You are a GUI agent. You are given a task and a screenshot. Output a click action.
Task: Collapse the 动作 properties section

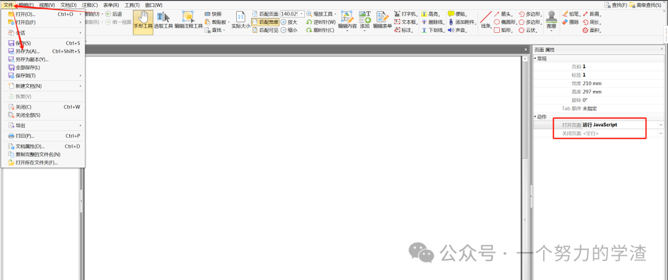[536, 117]
